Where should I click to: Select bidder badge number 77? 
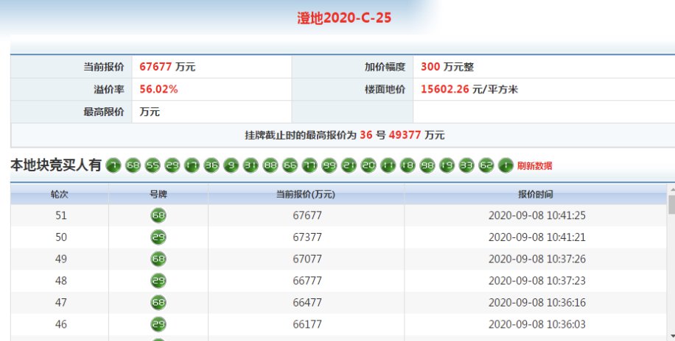(x=309, y=165)
